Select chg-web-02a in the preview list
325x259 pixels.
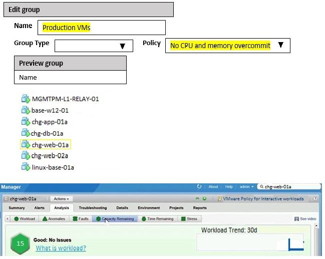pyautogui.click(x=49, y=156)
